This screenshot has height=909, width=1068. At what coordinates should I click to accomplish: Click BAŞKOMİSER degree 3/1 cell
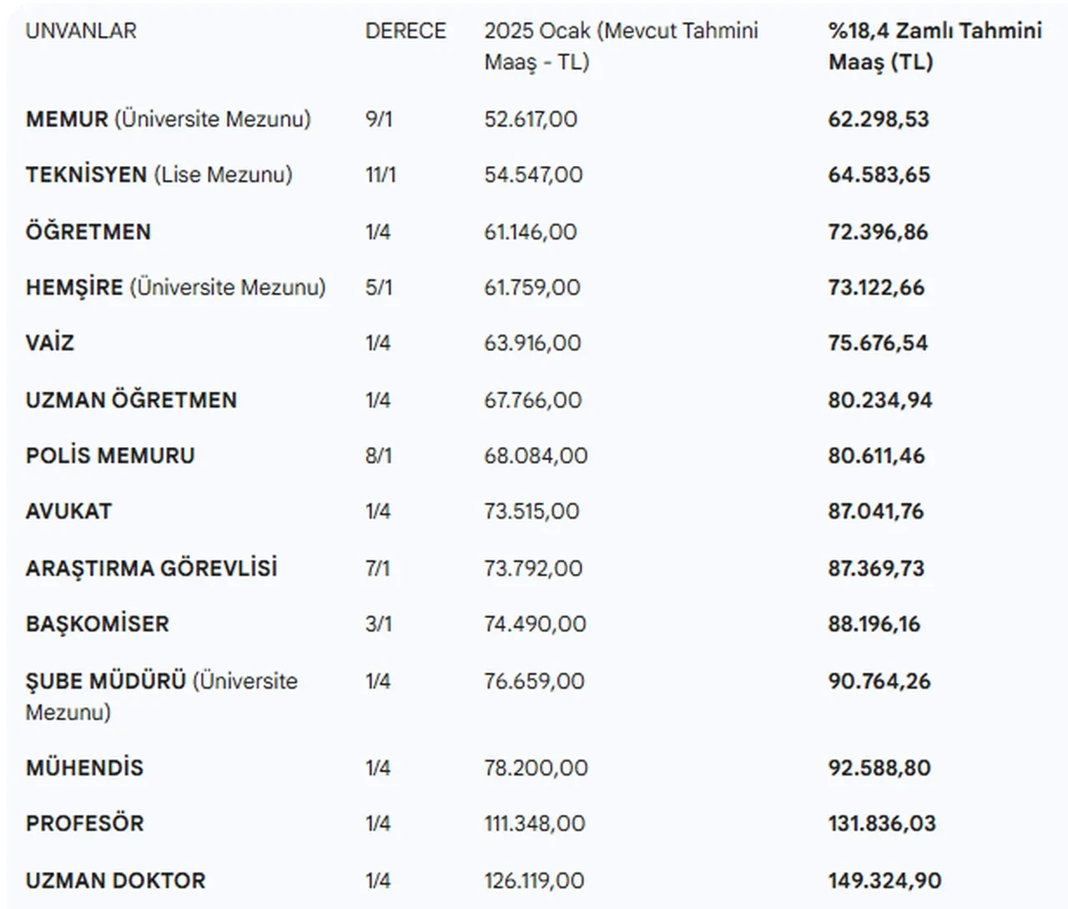(378, 624)
